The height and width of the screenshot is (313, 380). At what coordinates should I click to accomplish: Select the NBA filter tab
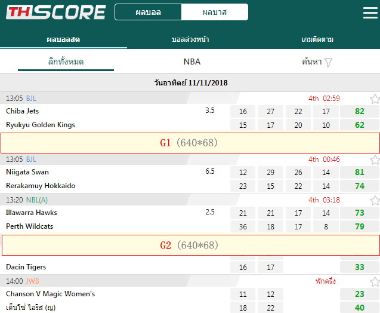(192, 62)
